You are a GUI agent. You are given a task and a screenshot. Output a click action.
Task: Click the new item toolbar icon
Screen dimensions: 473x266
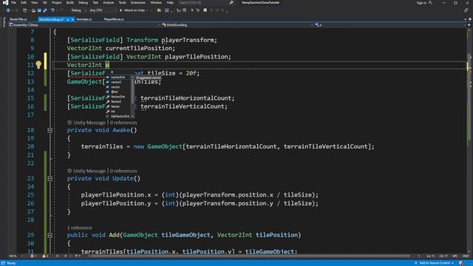[x=25, y=10]
